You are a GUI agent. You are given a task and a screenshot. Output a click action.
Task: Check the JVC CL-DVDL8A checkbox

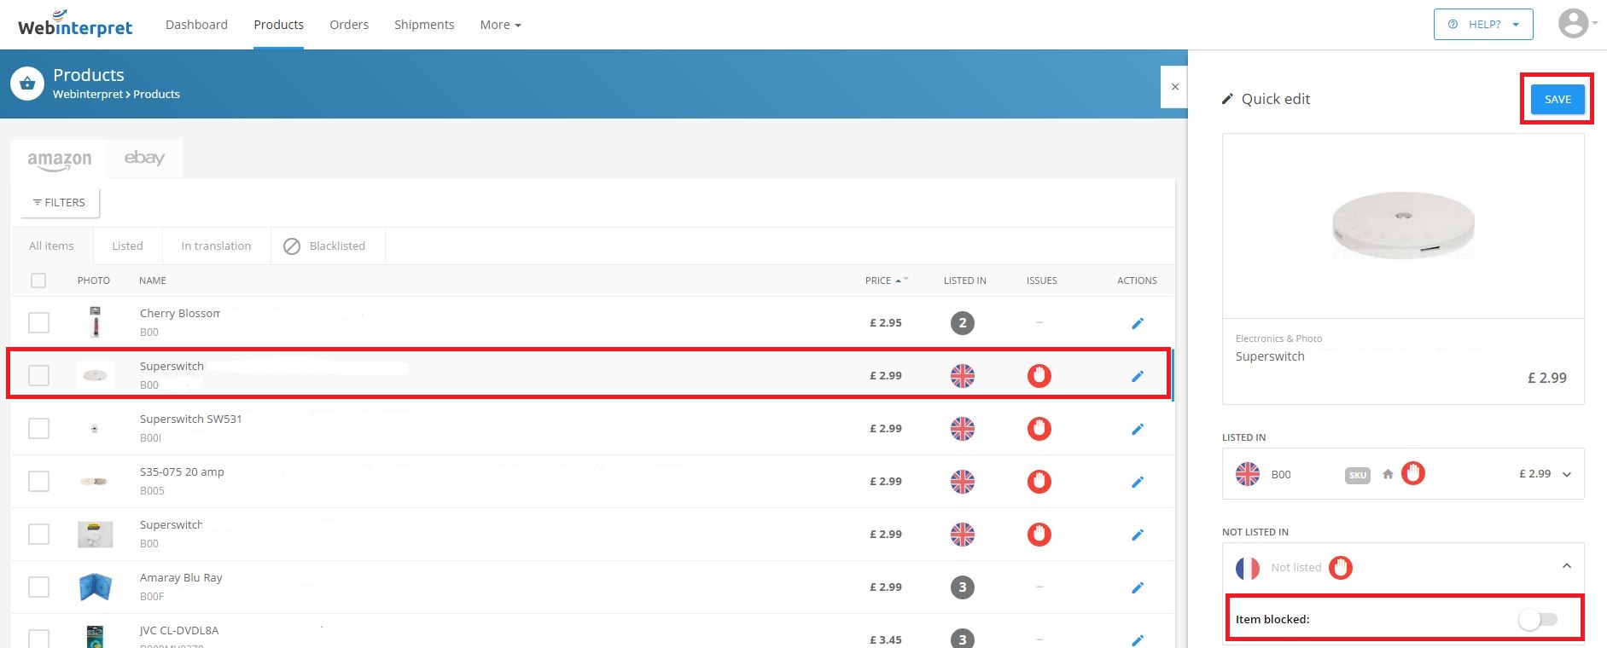[38, 639]
